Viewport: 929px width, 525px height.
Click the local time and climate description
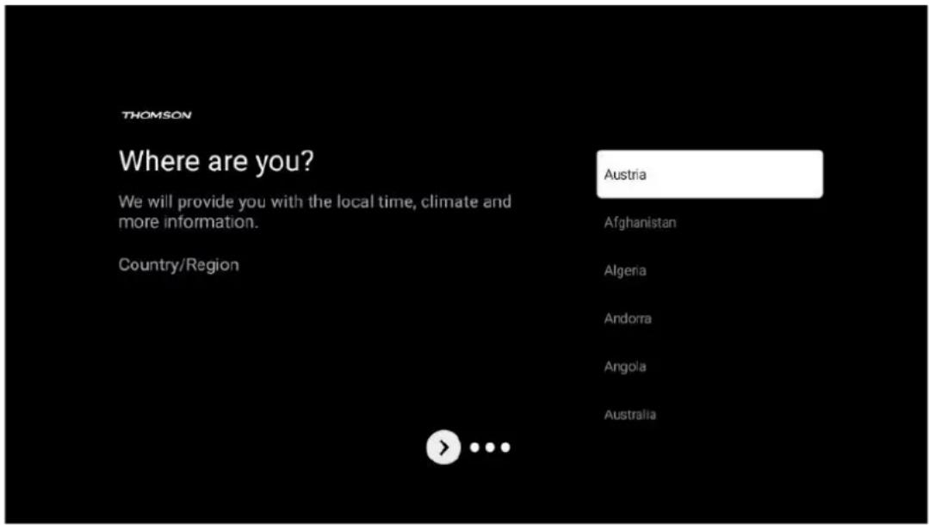coord(314,212)
